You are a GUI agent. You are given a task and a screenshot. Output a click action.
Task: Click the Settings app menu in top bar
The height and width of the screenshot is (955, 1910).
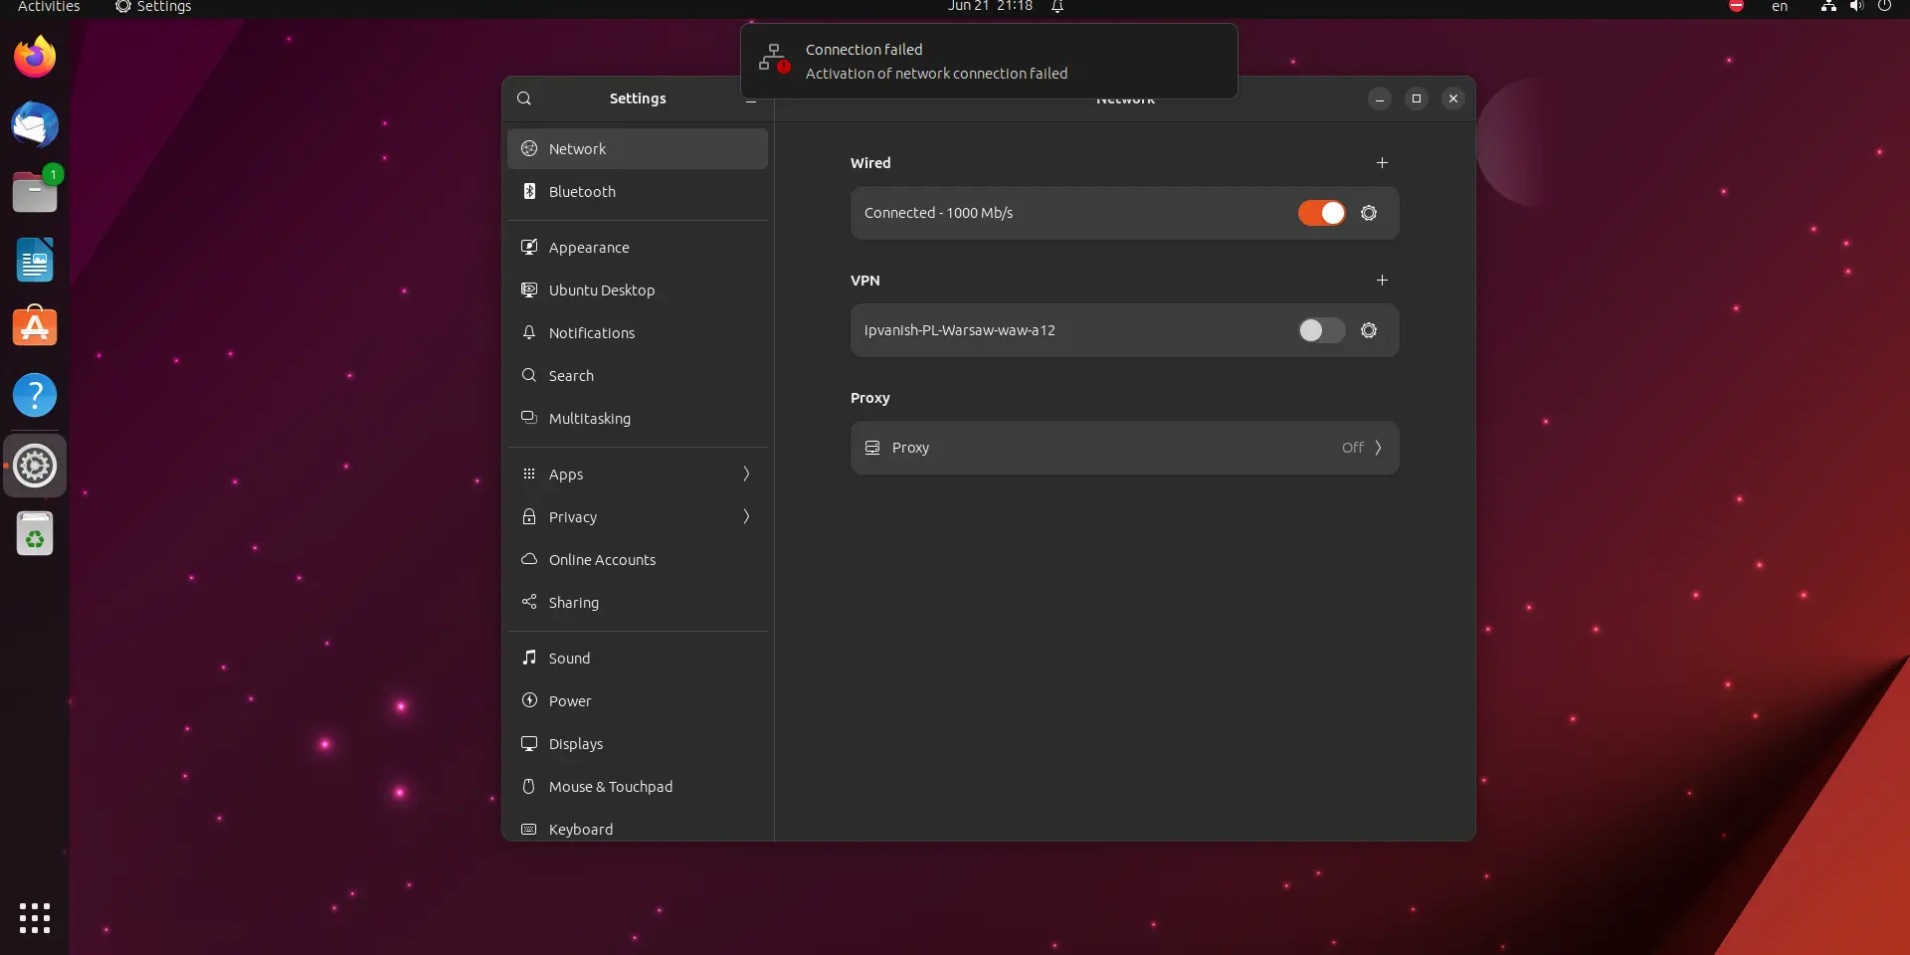click(153, 7)
